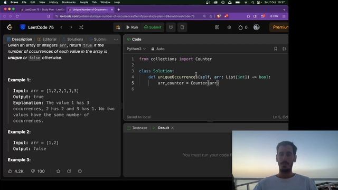Image resolution: width=338 pixels, height=190 pixels.
Task: Click the zoom magnifier in address bar
Action: [x=204, y=16]
